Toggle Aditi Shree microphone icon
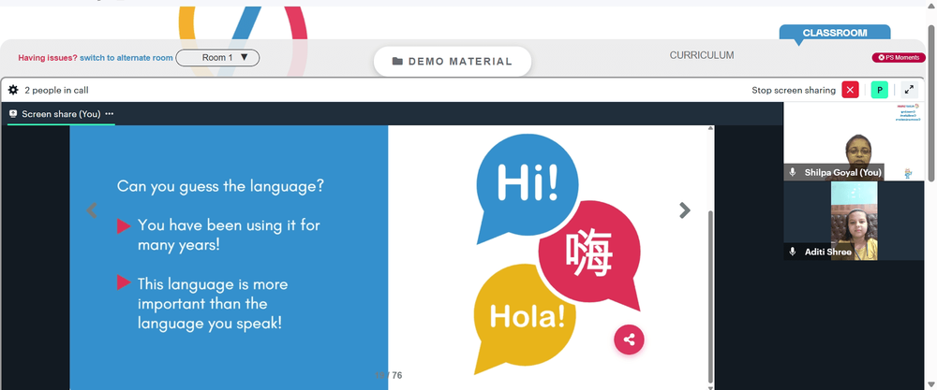Viewport: 937px width, 390px height. 793,252
